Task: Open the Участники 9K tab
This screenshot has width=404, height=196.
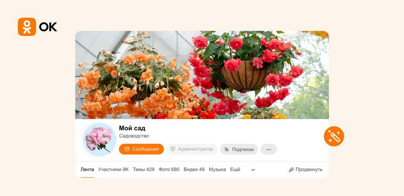Action: [x=113, y=170]
